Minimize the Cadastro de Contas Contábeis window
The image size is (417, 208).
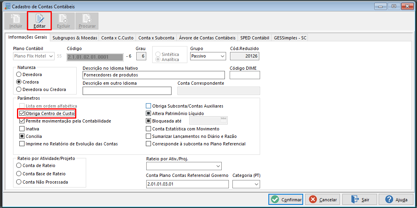tap(381, 6)
